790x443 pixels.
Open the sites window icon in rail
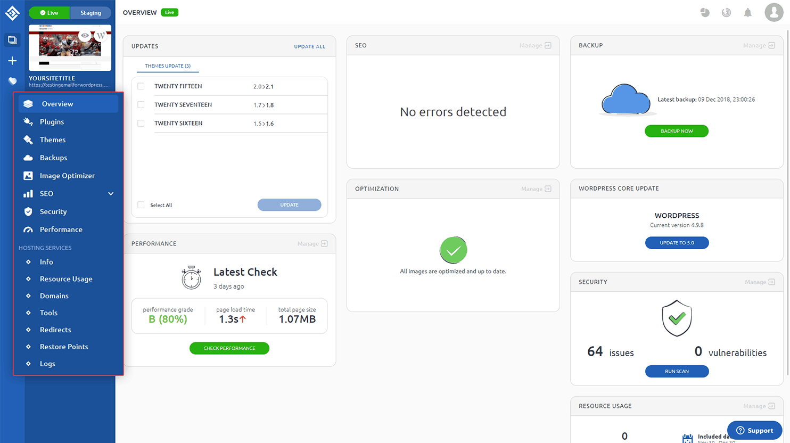pos(12,40)
